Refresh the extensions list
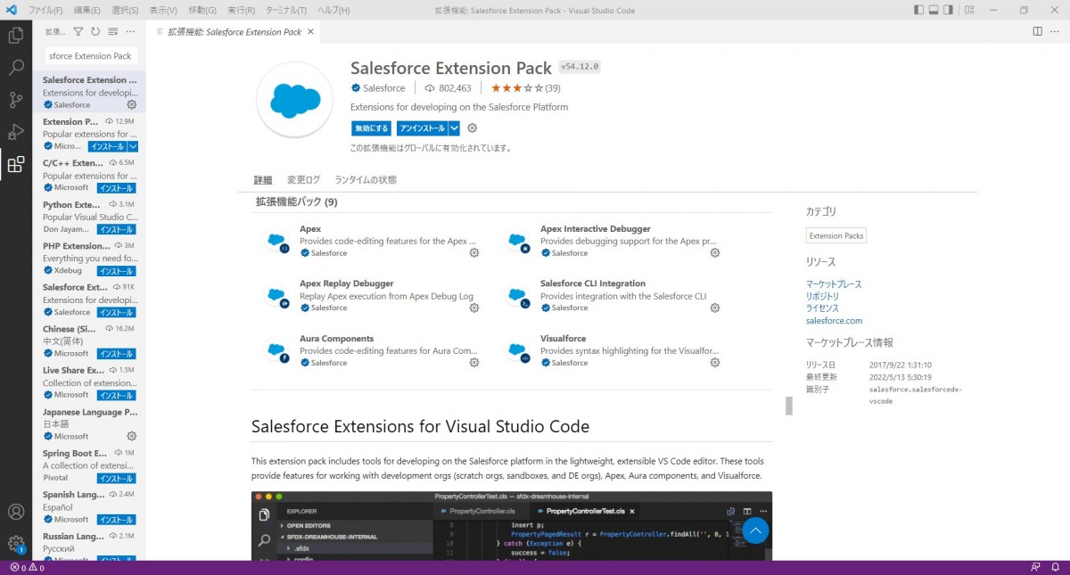 97,30
